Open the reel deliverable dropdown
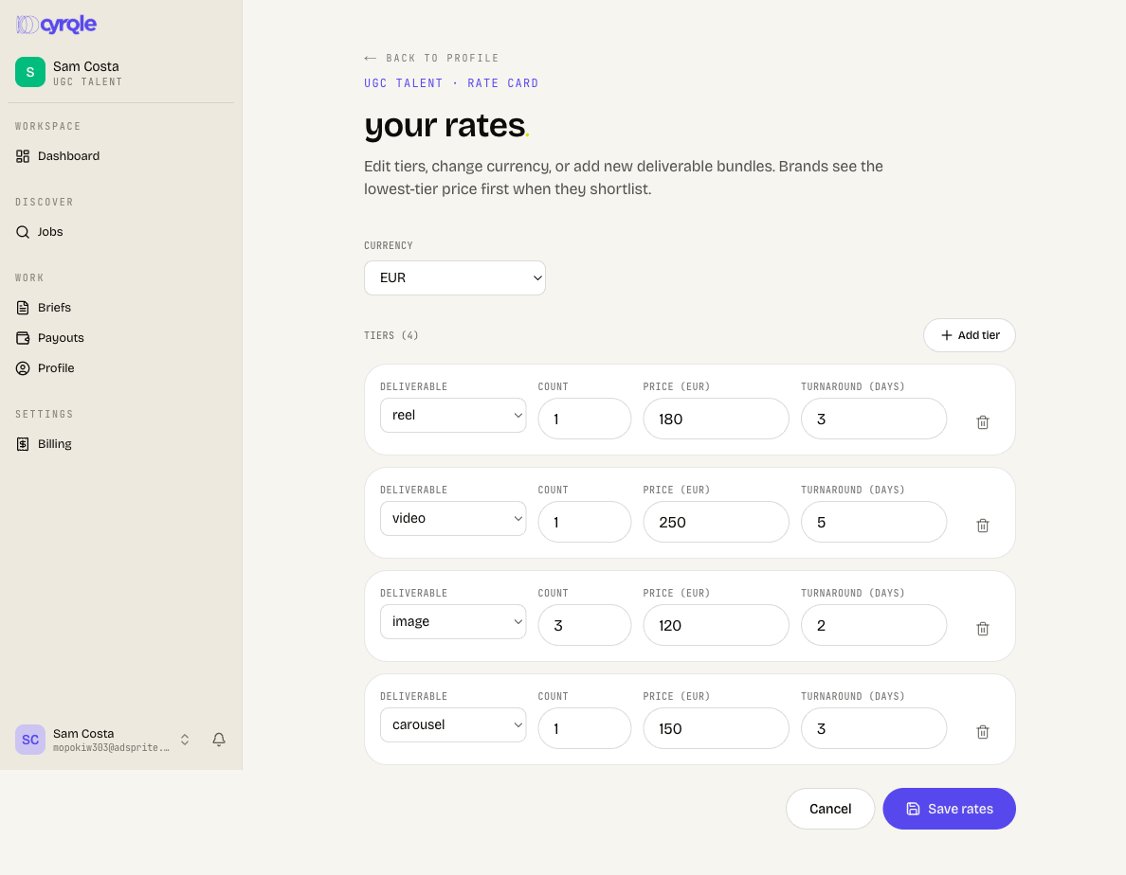This screenshot has width=1126, height=875. pos(453,416)
